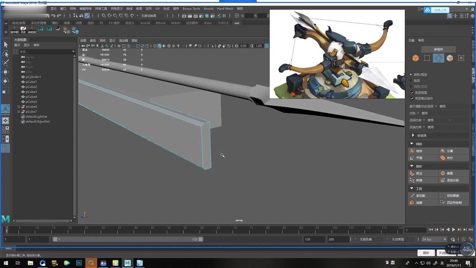The height and width of the screenshot is (268, 476).
Task: Click the orange vertex selection cube icon
Action: [416, 58]
